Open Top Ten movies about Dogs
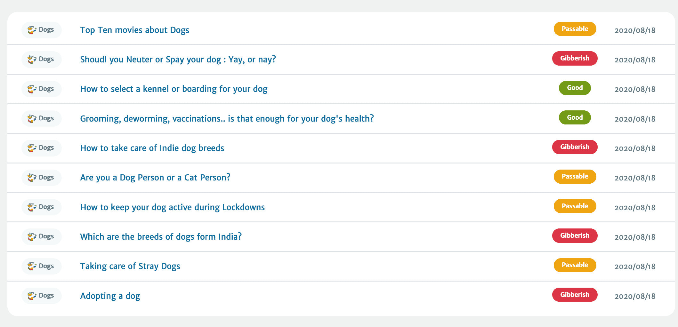 point(134,30)
